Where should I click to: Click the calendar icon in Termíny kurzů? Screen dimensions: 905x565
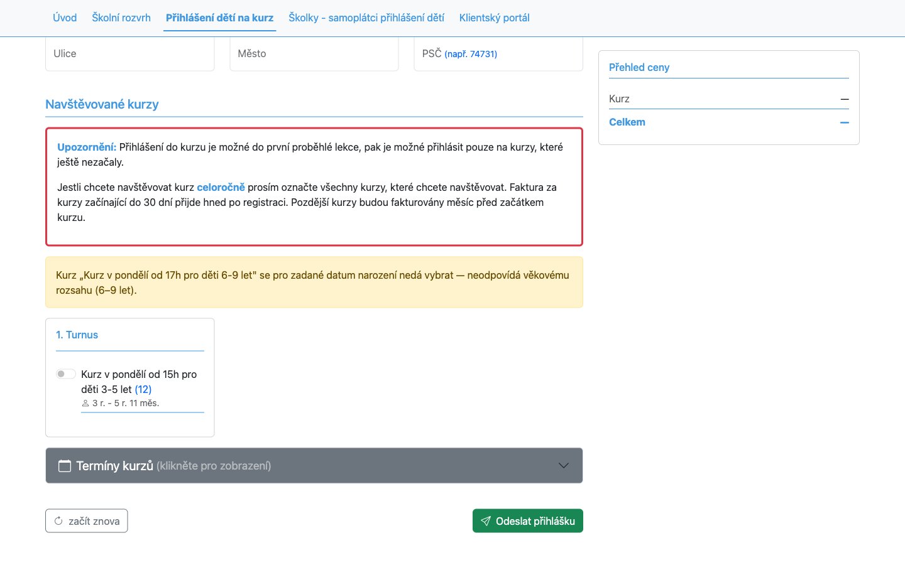[64, 466]
